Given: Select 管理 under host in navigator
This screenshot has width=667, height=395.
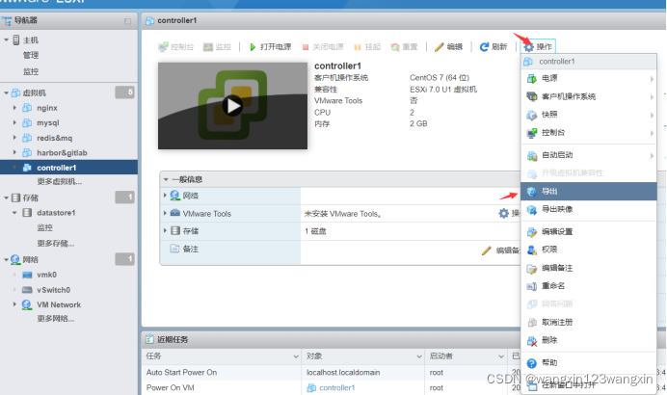Looking at the screenshot, I should click(31, 55).
